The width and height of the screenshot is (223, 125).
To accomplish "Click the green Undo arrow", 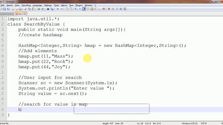I will pos(39,9).
